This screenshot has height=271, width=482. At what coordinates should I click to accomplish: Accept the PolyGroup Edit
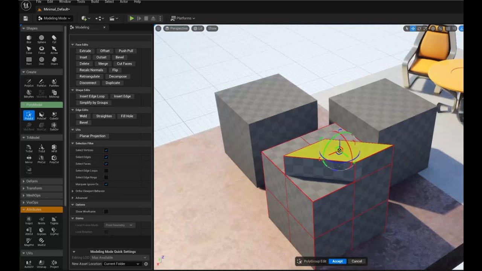point(337,261)
